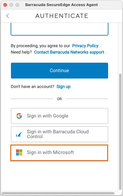Image resolution: width=123 pixels, height=196 pixels.
Task: Click the zoom window gray button
Action: [17, 5]
